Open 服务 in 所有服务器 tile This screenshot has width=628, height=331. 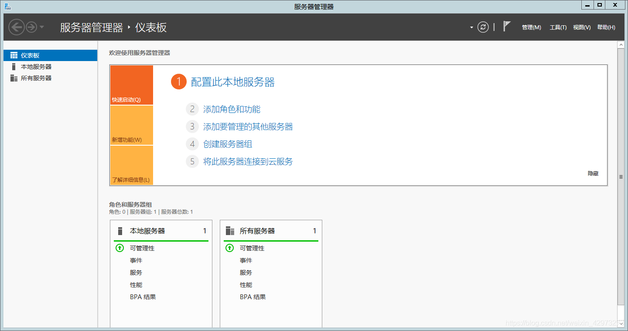click(246, 273)
